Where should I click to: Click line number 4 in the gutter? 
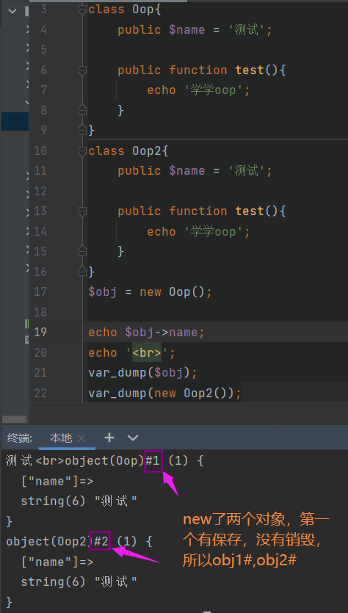point(43,30)
